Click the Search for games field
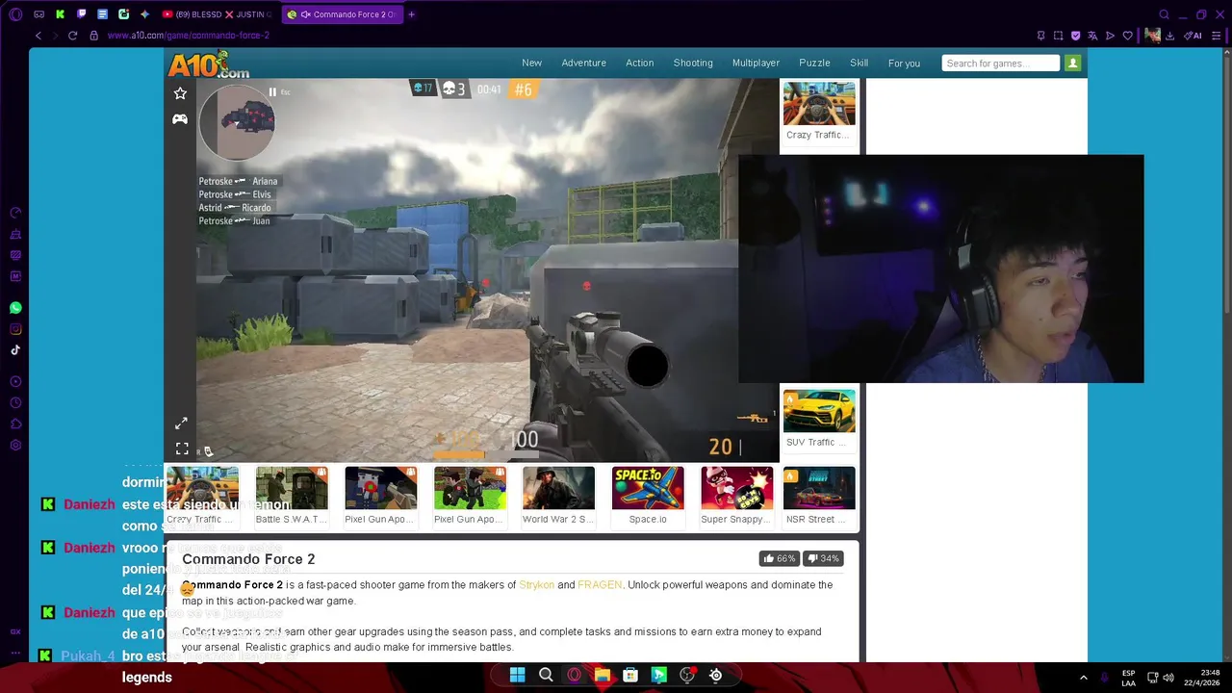Viewport: 1232px width, 693px height. 1001,63
